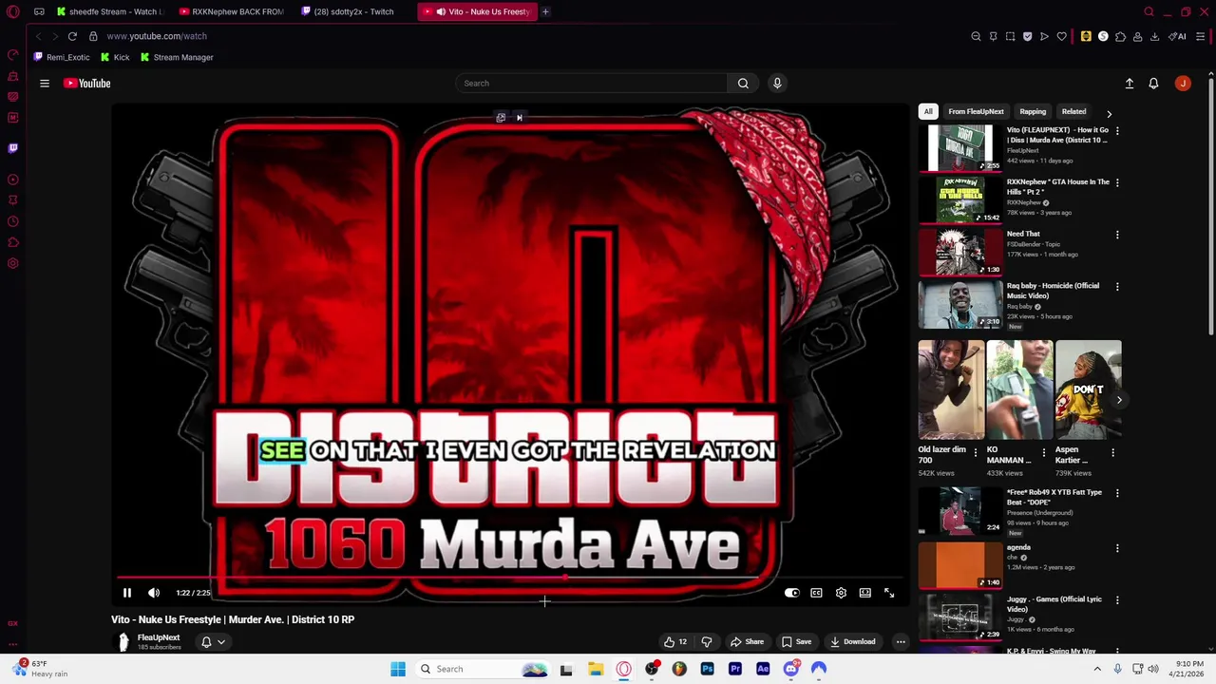
Task: Submit search with the magnifier button
Action: click(x=743, y=84)
